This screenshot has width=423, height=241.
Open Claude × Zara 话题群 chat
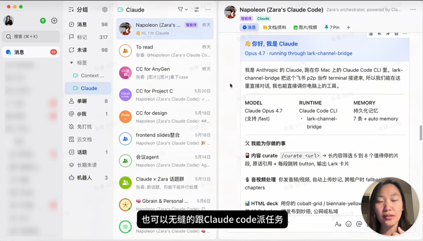pos(165,183)
